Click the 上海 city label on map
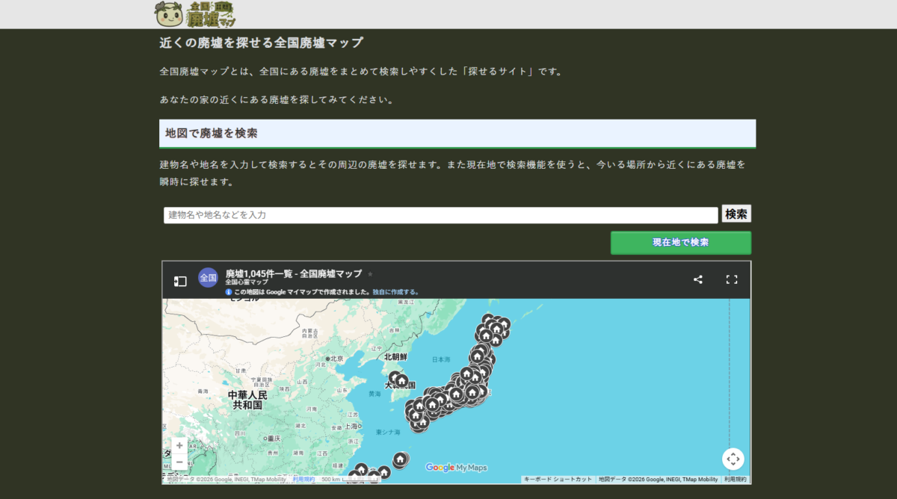The image size is (897, 499). point(351,427)
